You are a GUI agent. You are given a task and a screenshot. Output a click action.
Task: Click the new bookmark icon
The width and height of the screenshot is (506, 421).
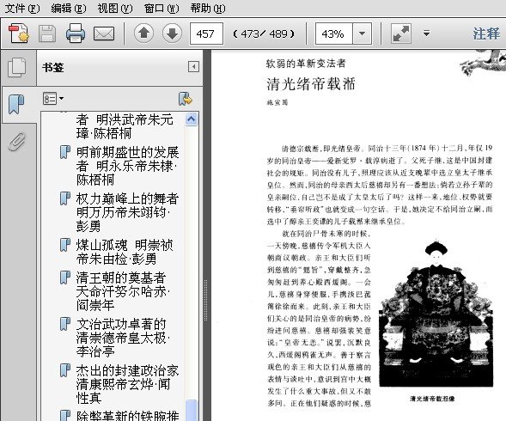point(186,99)
